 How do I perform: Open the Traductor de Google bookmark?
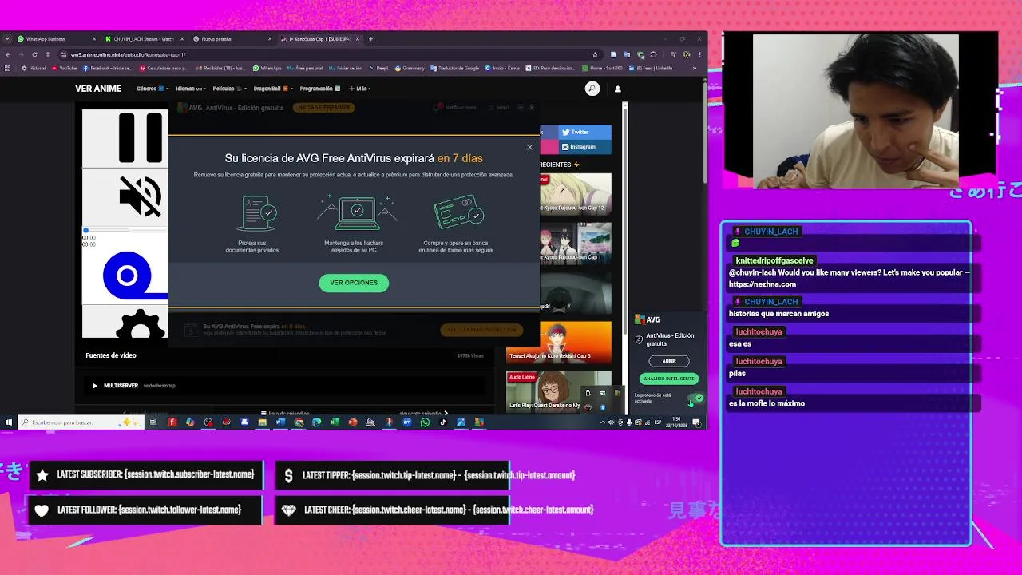(x=455, y=68)
